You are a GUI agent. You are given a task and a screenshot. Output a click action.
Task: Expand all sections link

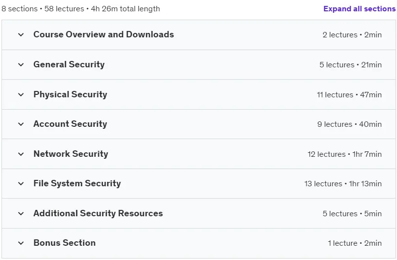(x=359, y=9)
